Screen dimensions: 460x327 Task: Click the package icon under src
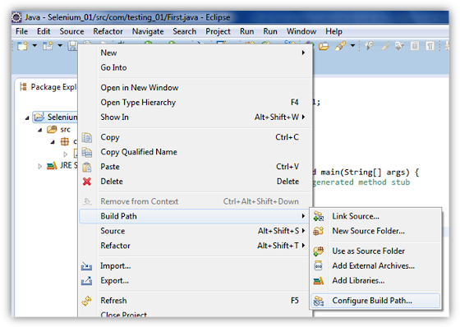65,142
